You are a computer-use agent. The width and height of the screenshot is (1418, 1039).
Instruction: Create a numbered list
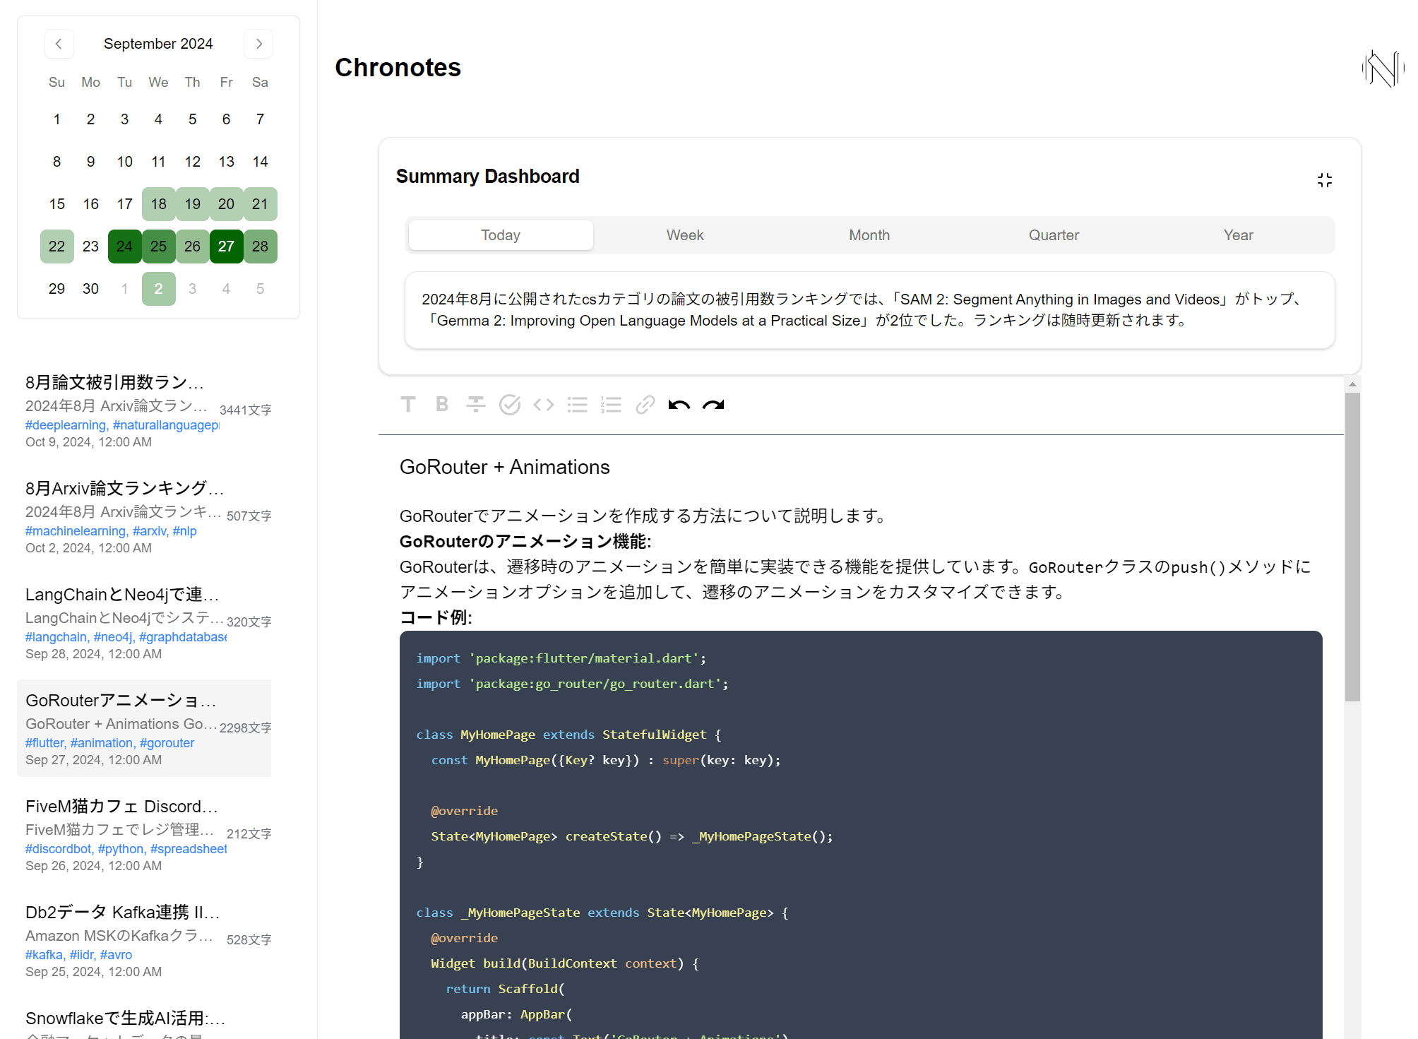coord(612,404)
